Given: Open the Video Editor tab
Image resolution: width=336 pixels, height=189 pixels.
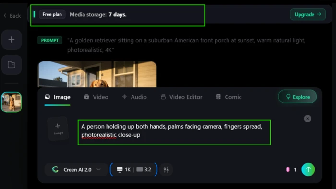Looking at the screenshot, I should 181,97.
